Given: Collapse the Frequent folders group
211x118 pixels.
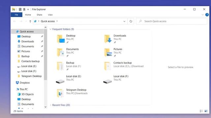Looking at the screenshot, I should 50,29.
